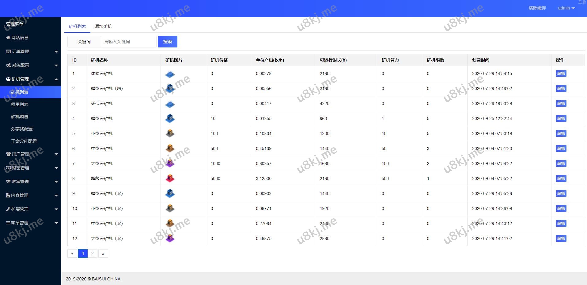587x285 pixels.
Task: Click the 用户管理 users icon in sidebar
Action: tap(9, 154)
